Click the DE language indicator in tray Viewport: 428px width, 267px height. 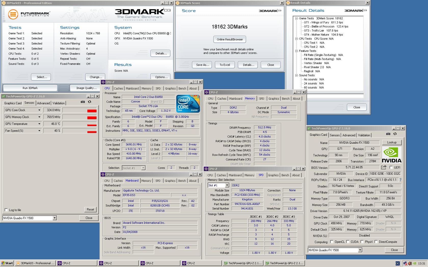coord(397,263)
